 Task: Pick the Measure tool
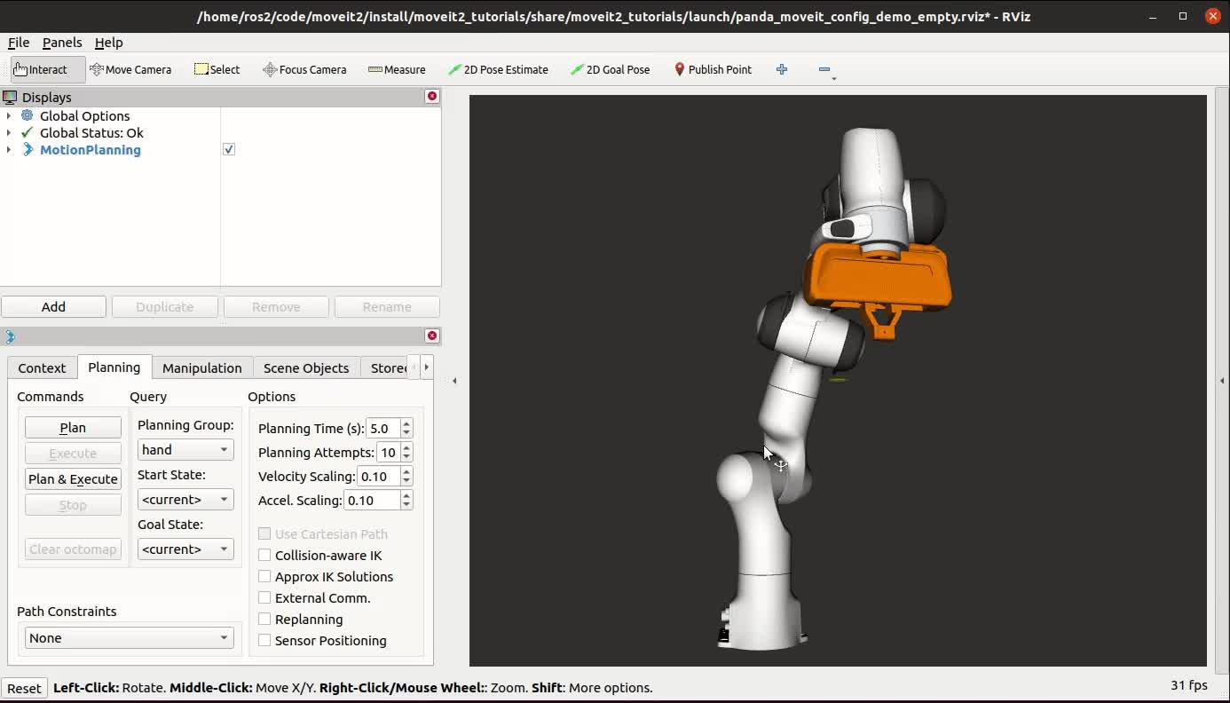[397, 69]
